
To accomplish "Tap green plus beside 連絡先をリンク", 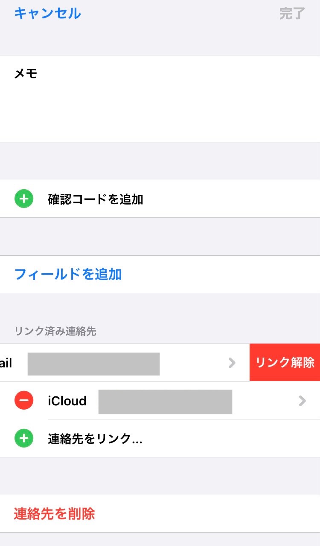I will pyautogui.click(x=24, y=439).
